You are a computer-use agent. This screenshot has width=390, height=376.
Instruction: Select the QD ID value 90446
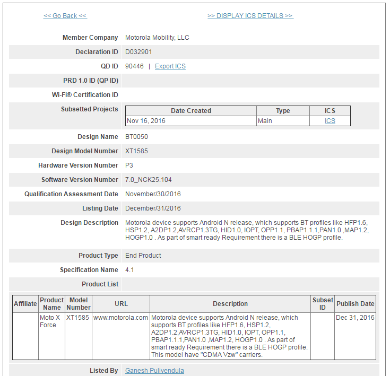click(x=134, y=66)
